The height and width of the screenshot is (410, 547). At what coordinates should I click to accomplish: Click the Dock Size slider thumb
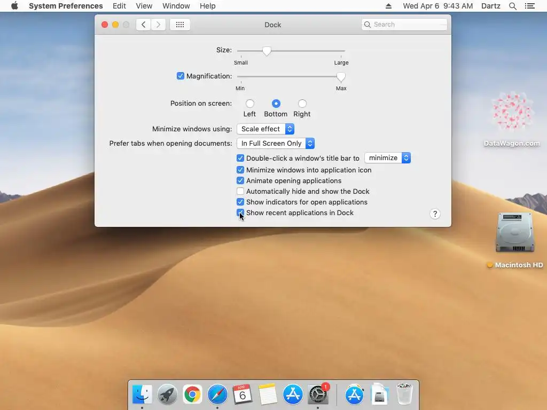tap(267, 51)
